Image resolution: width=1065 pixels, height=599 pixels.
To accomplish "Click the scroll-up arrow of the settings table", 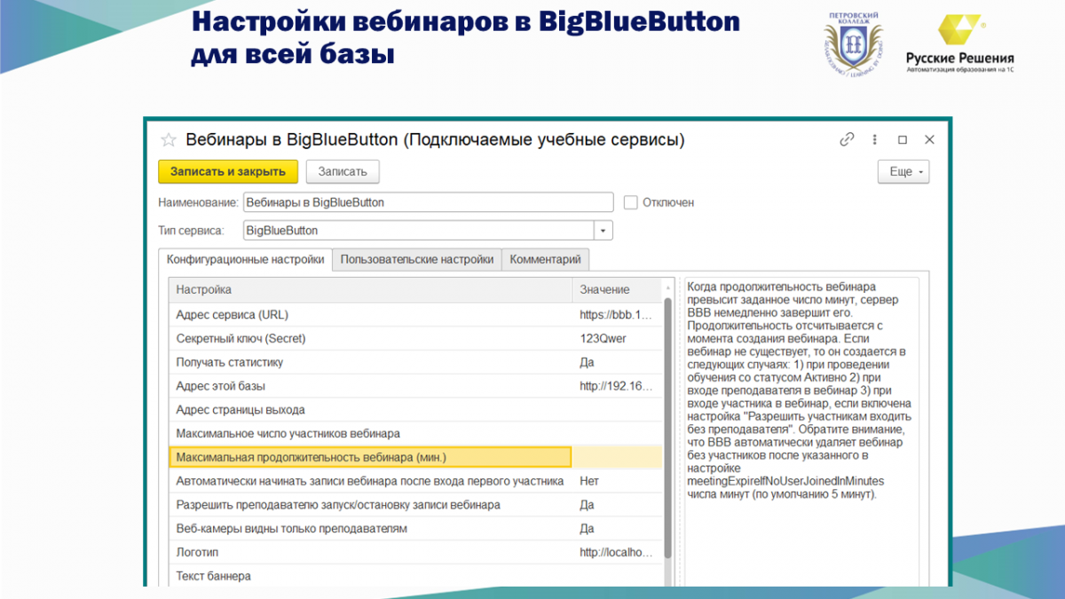I will [668, 288].
